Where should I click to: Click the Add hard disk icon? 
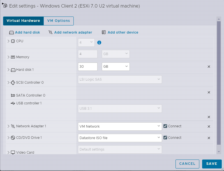click(11, 32)
